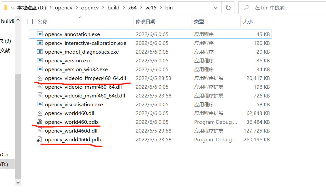Expand the chevron after the build breadcrumb
The height and width of the screenshot is (192, 326).
[x=124, y=7]
